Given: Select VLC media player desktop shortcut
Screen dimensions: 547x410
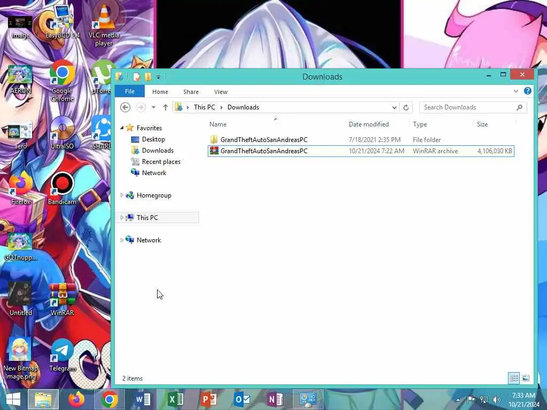Looking at the screenshot, I should coord(104,26).
